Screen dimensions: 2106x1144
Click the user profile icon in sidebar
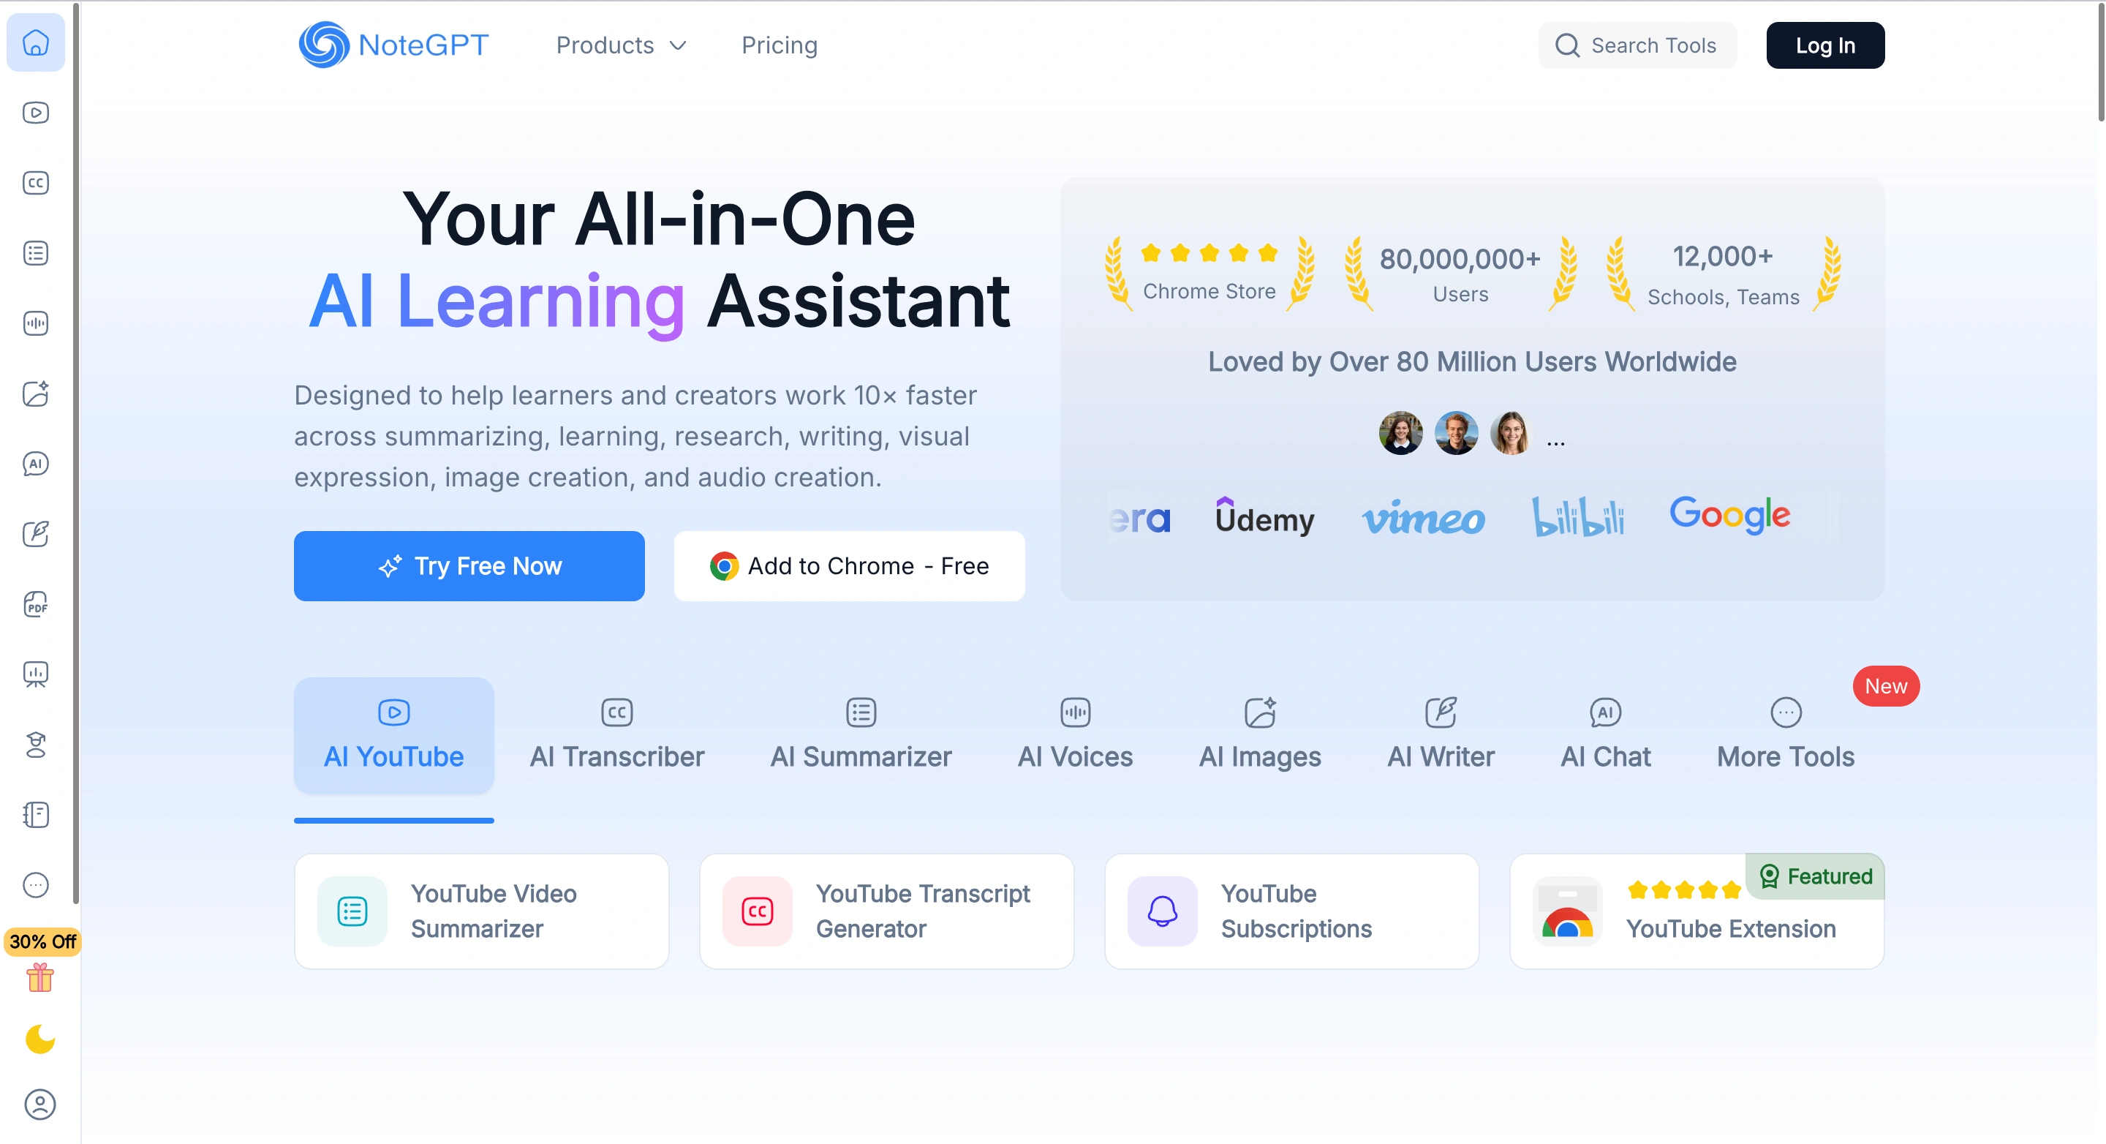40,1104
